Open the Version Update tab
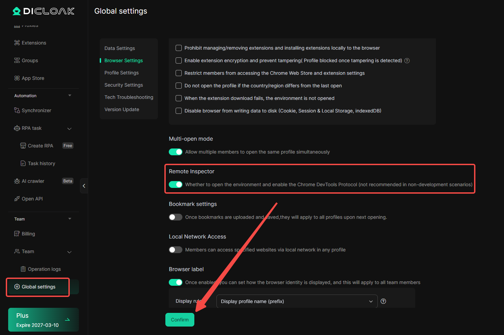 (x=122, y=109)
